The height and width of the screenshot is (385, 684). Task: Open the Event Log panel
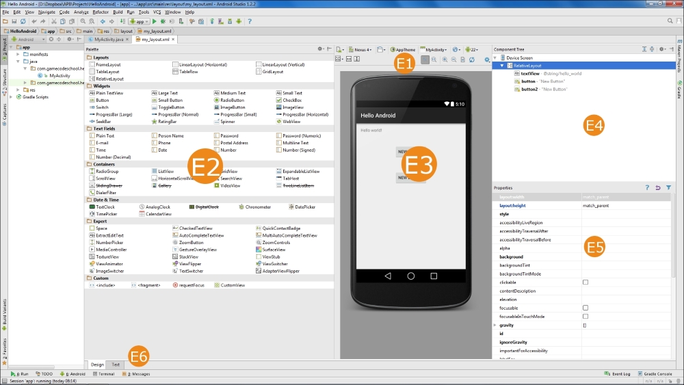[x=622, y=374]
